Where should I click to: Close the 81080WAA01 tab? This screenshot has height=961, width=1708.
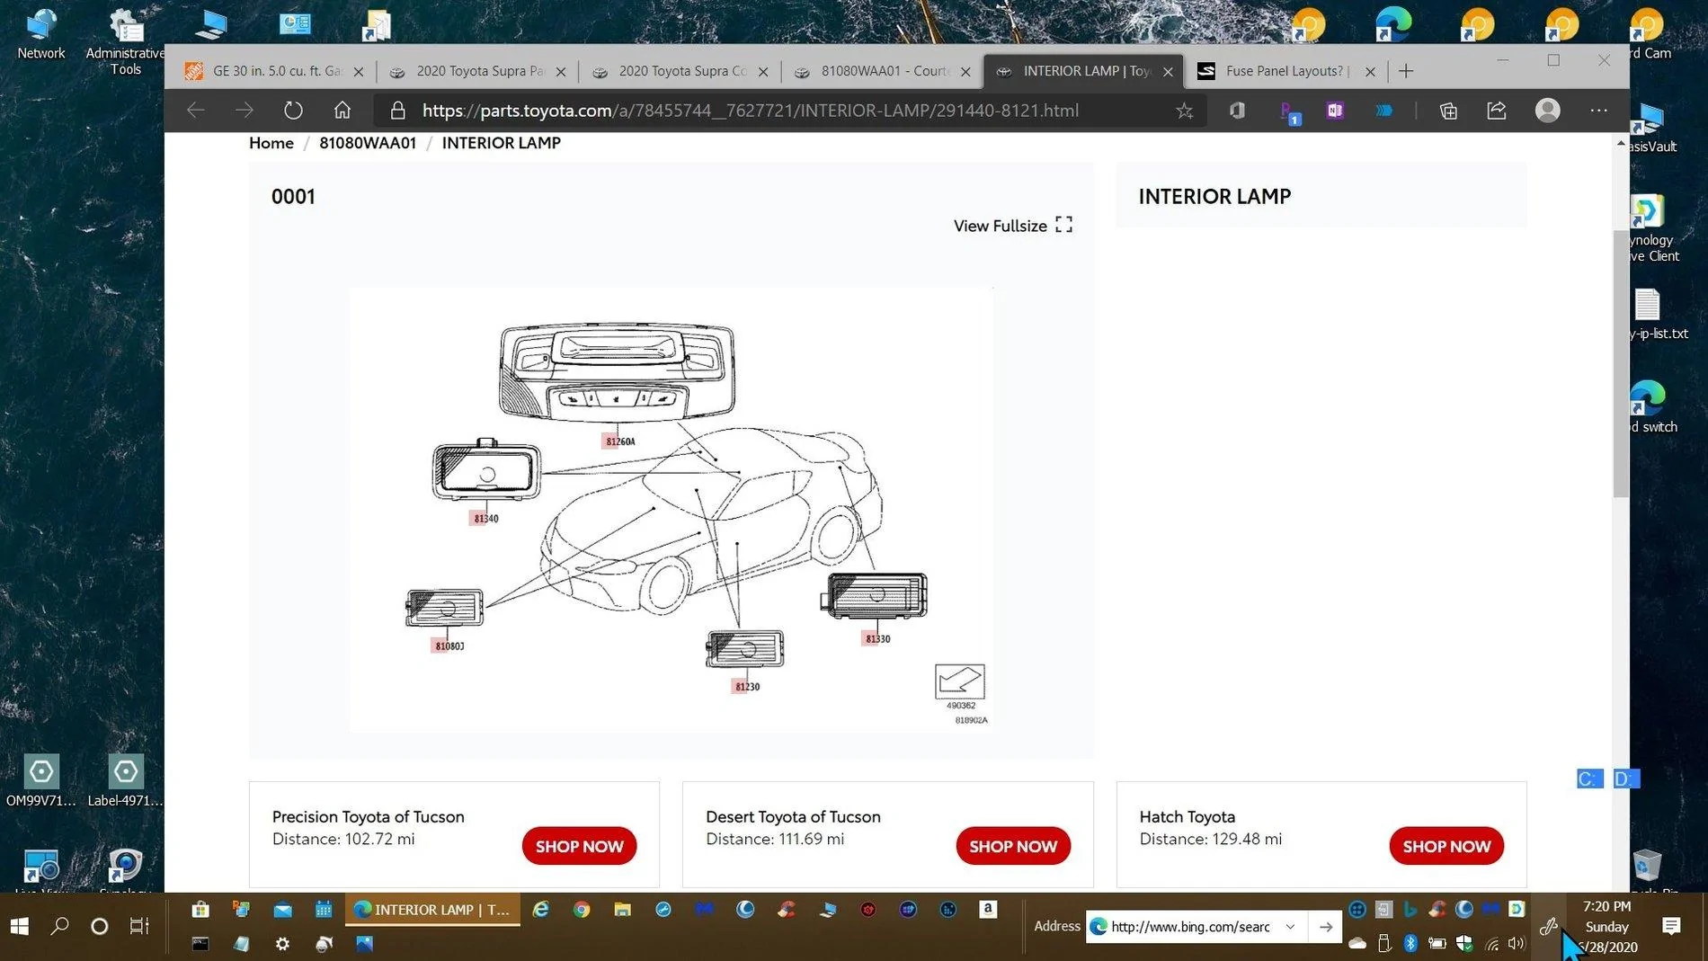pyautogui.click(x=965, y=72)
